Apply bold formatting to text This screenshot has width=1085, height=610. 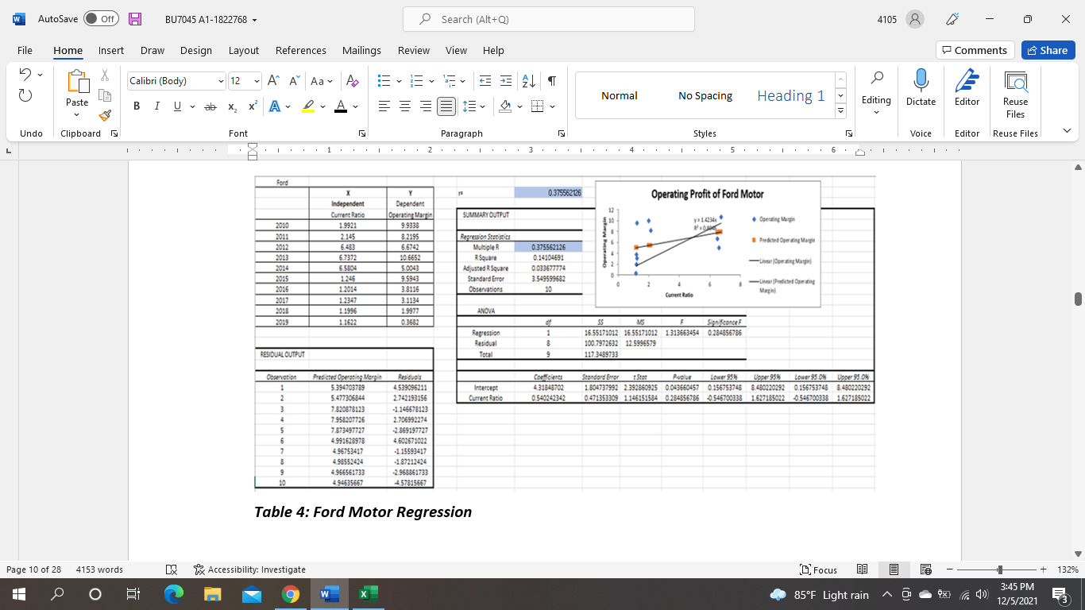pos(136,106)
